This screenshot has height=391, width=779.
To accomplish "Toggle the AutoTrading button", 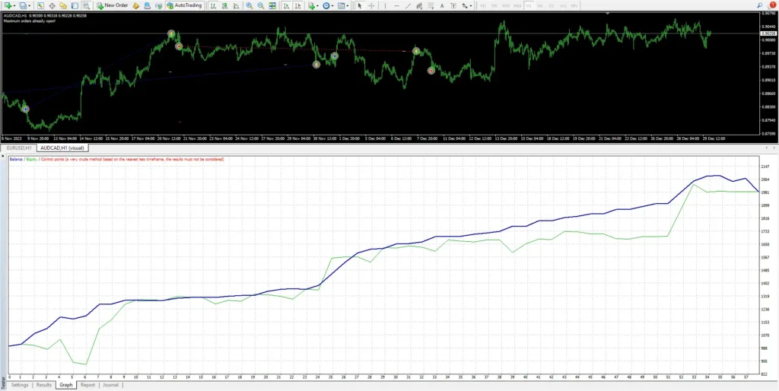I will [184, 5].
